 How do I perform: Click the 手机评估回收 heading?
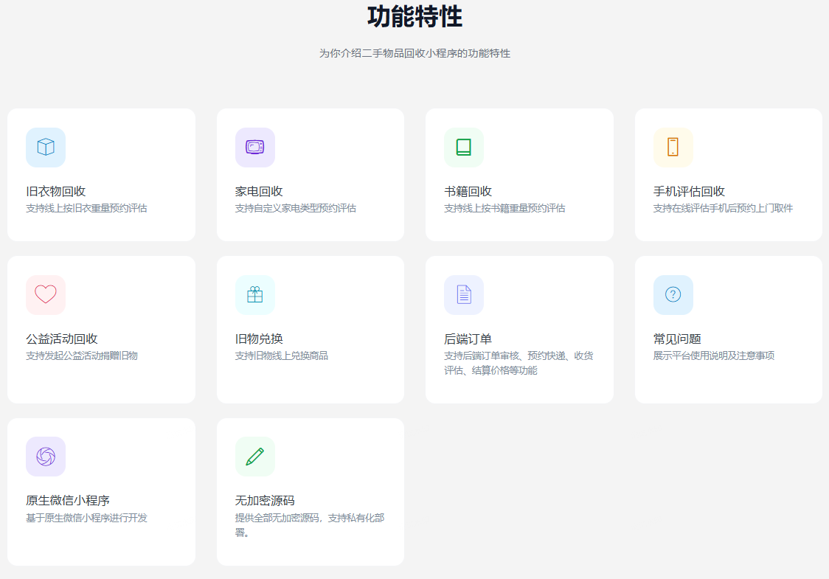pos(689,192)
